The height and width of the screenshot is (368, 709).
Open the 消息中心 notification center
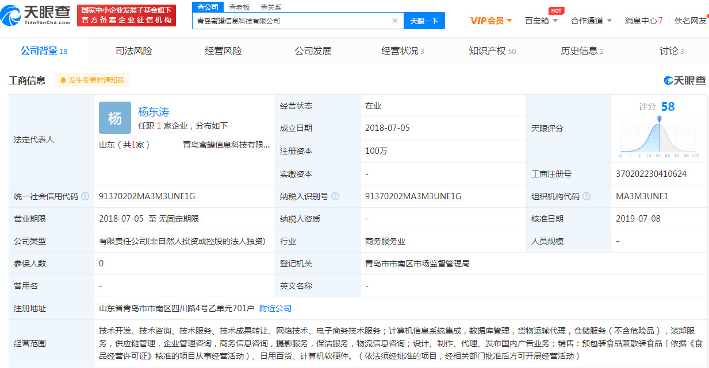click(x=640, y=20)
